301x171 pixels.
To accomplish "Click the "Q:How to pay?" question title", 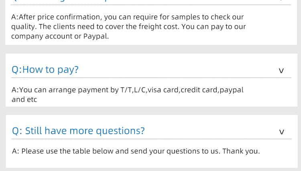I will (45, 70).
